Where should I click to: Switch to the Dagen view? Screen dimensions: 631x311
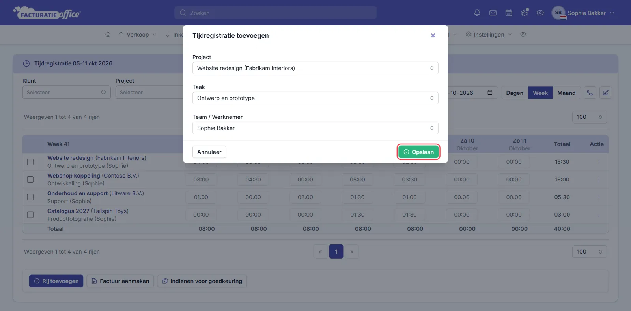[x=515, y=93]
